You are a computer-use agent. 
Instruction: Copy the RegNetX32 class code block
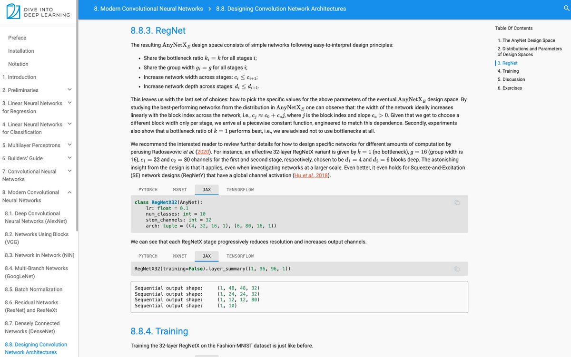(457, 203)
